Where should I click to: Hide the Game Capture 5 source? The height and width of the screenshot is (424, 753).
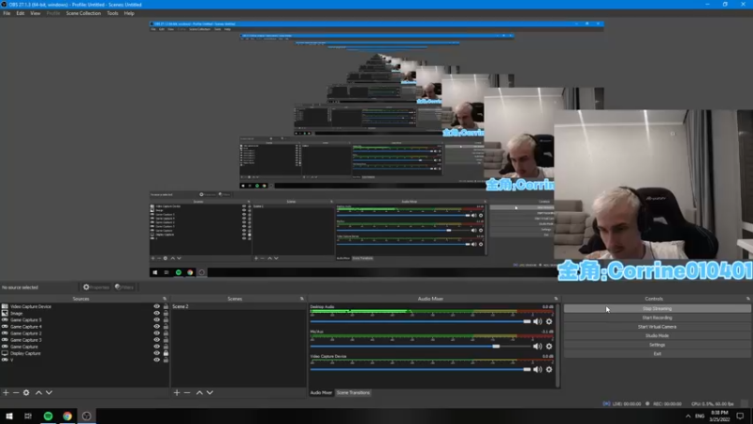(x=156, y=319)
